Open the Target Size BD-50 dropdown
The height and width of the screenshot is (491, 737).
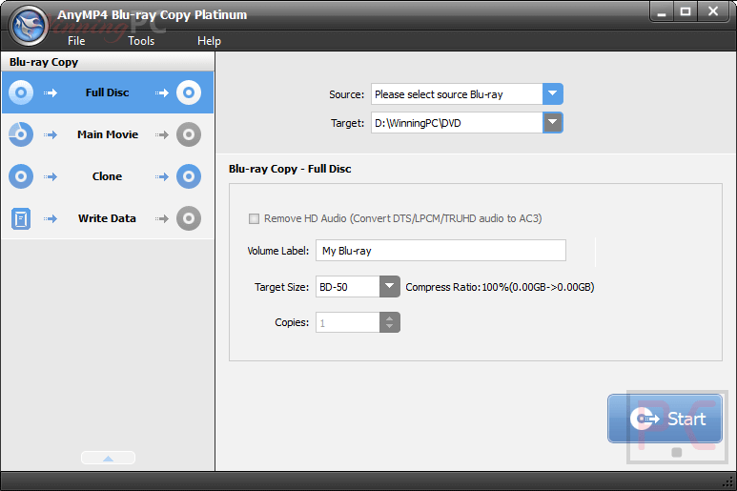coord(390,287)
